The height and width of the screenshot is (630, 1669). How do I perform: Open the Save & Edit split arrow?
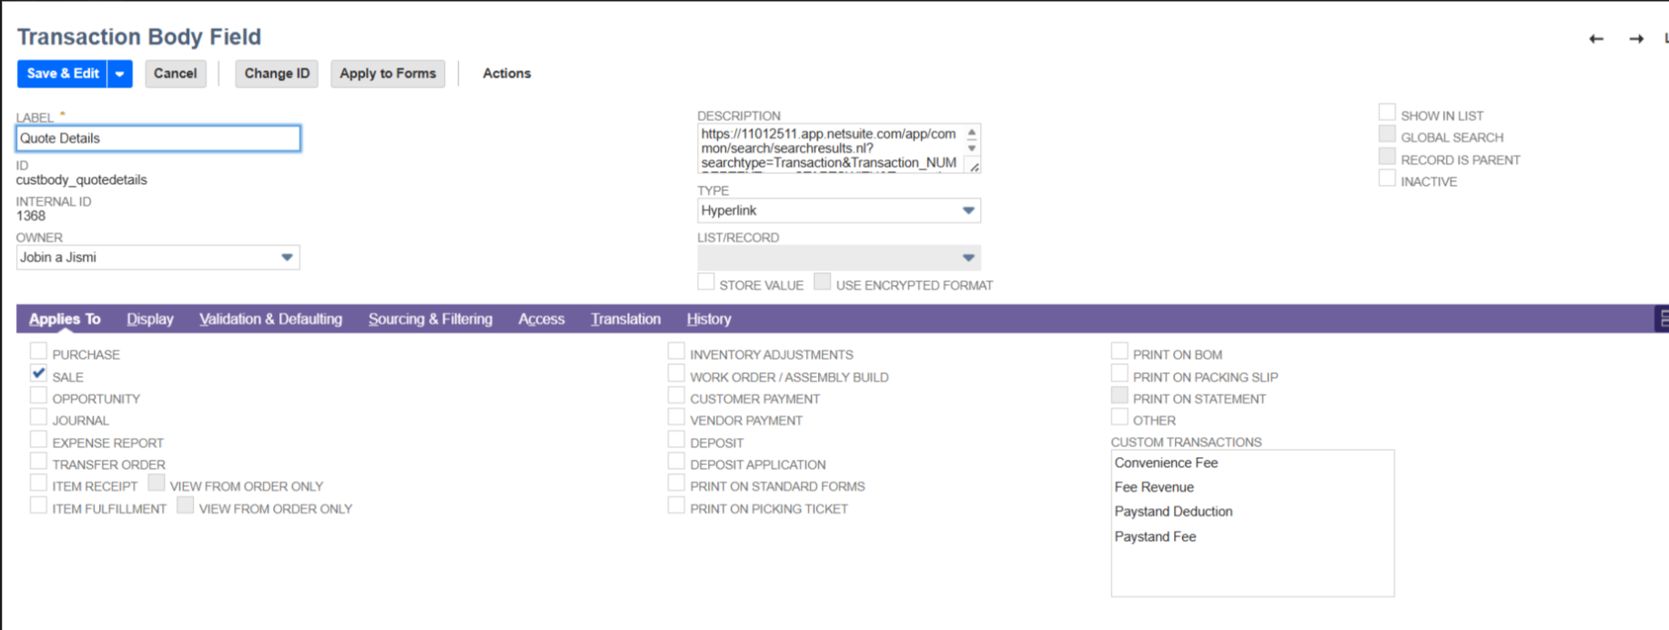(120, 74)
